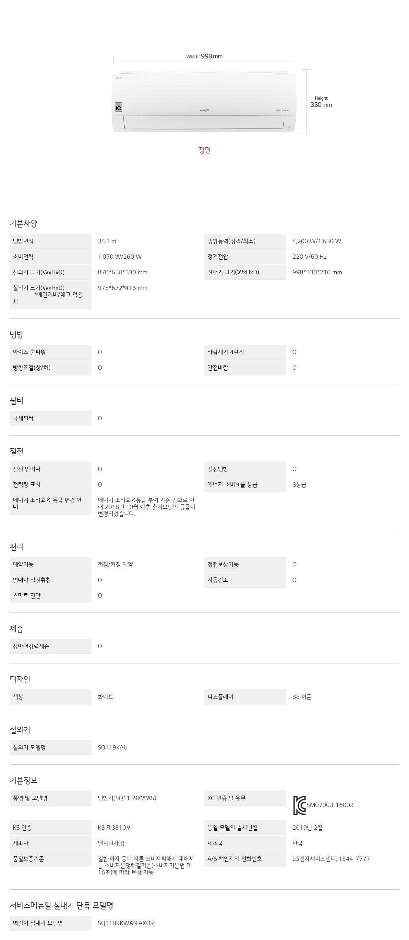
Task: Click the 냉방면적 specification row label
Action: click(50, 241)
